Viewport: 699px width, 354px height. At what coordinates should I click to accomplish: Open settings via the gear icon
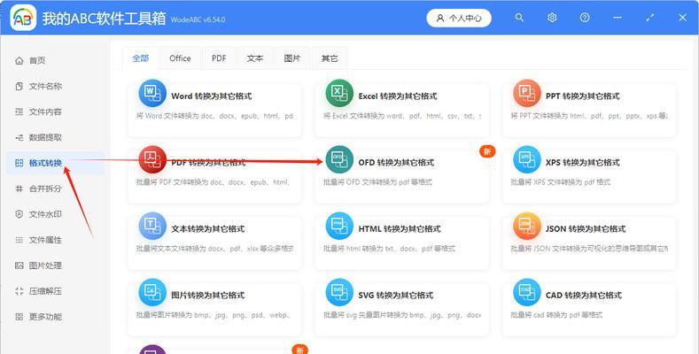click(x=552, y=18)
